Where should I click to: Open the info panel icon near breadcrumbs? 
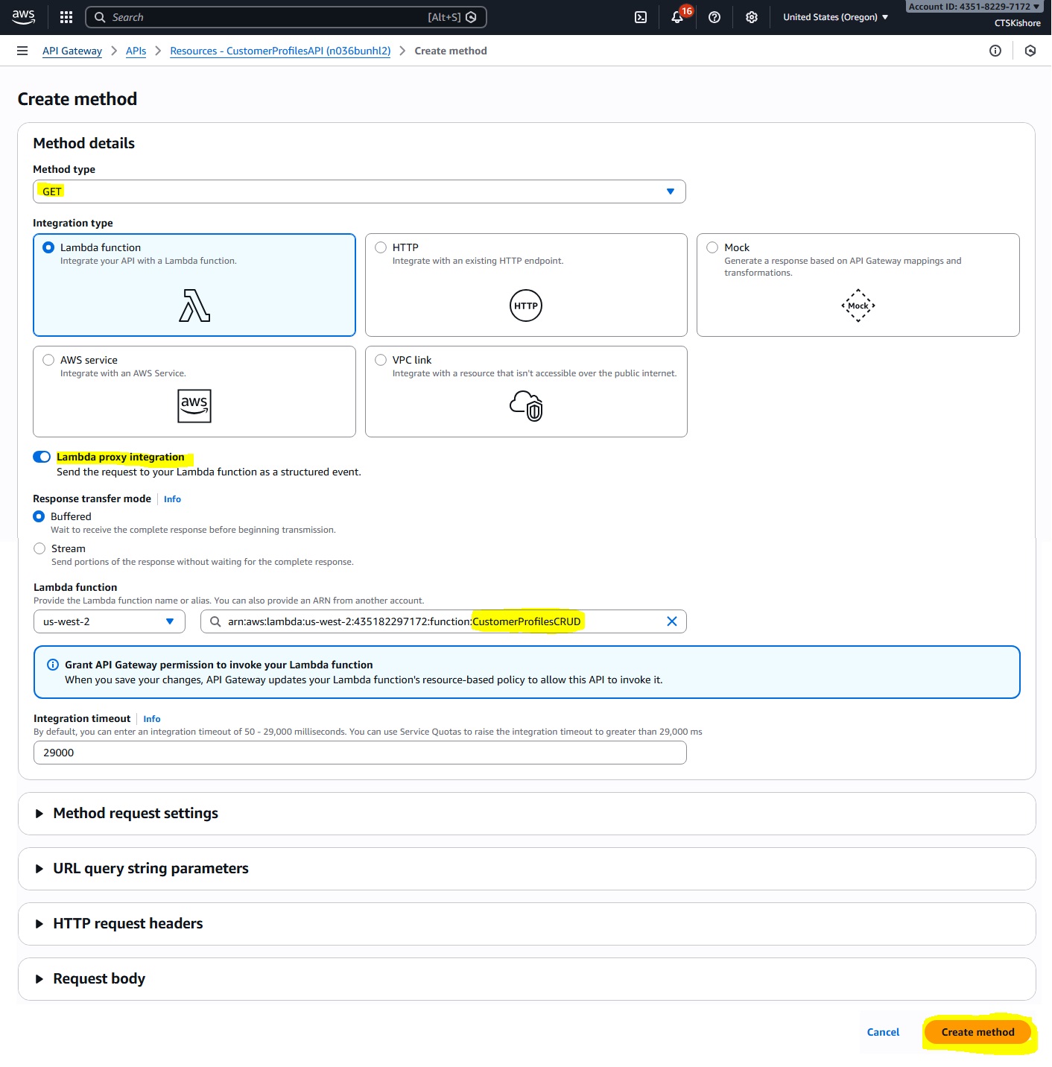(x=995, y=51)
